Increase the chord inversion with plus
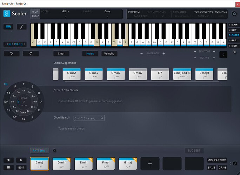Viewport: 240px width, 175px height. point(164,54)
